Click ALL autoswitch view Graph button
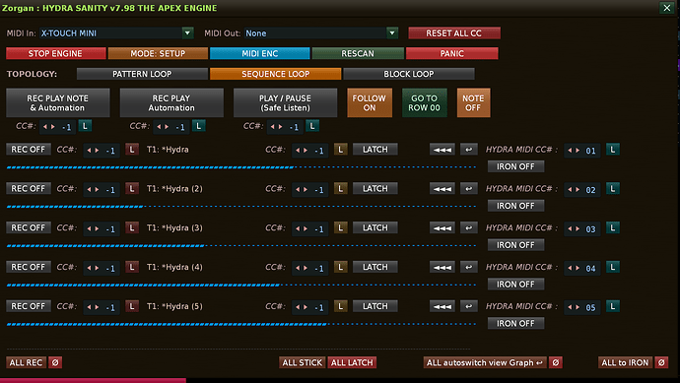 tap(485, 362)
